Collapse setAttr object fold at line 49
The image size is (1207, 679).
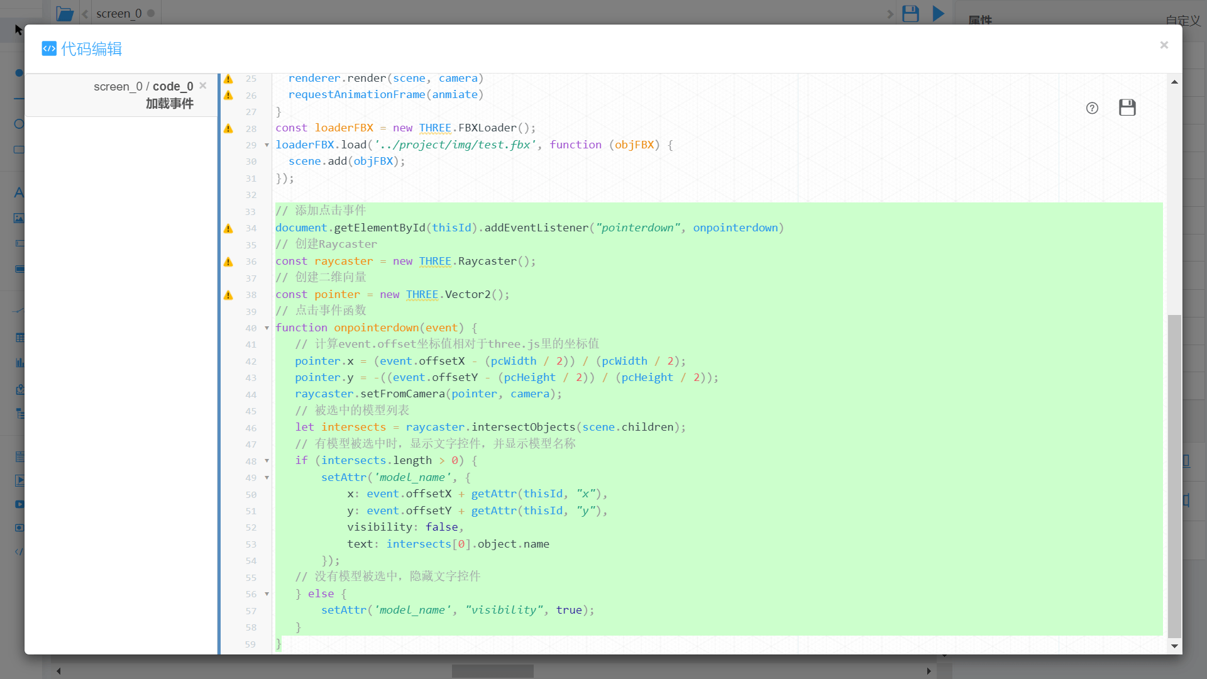(267, 478)
